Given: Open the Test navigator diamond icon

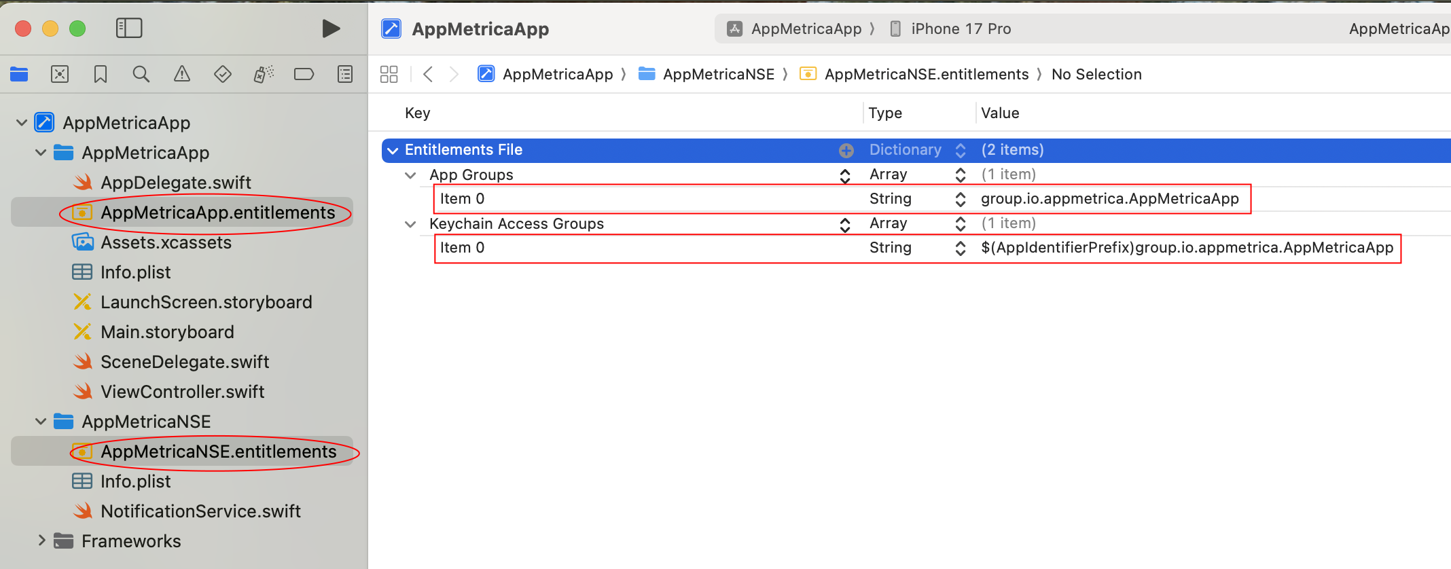Looking at the screenshot, I should coord(223,74).
